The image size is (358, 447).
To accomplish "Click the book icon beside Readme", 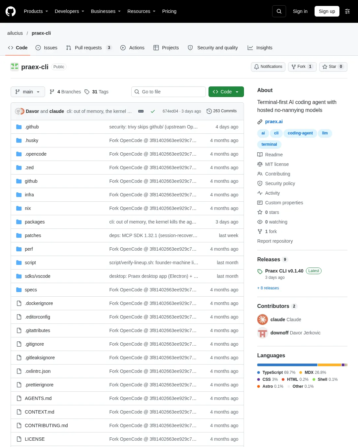I will coord(260,155).
